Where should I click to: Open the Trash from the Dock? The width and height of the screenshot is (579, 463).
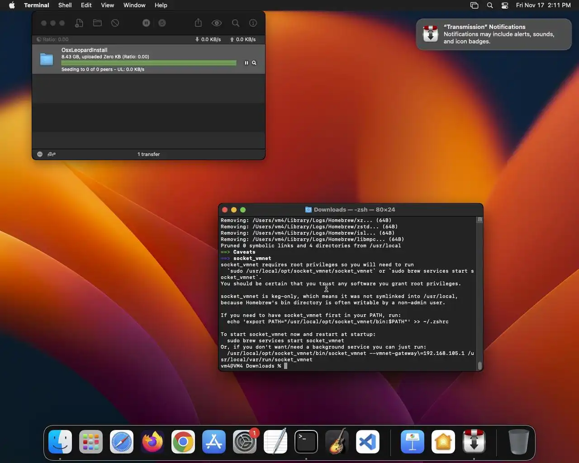coord(518,442)
